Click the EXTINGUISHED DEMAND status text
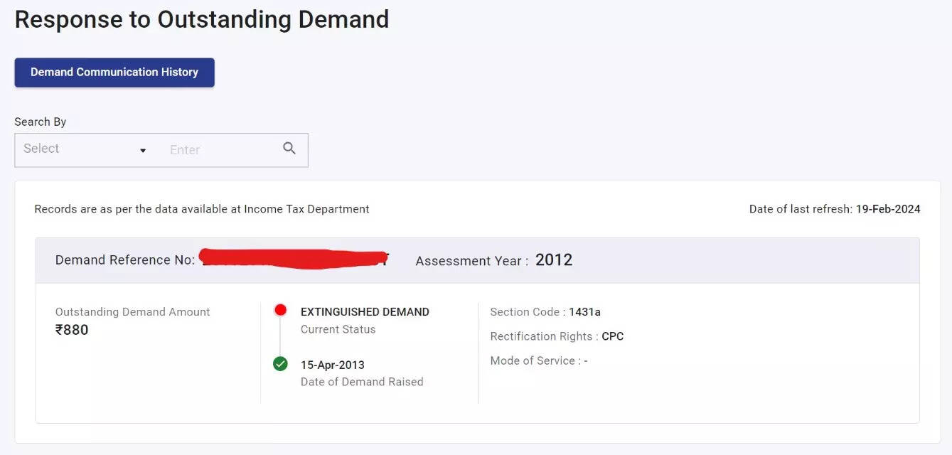The image size is (952, 455). click(365, 311)
